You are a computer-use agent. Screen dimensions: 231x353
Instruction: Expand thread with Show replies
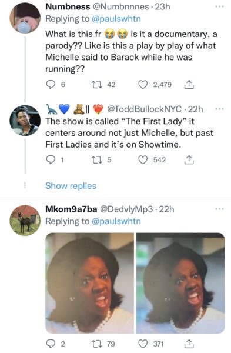pos(71,186)
